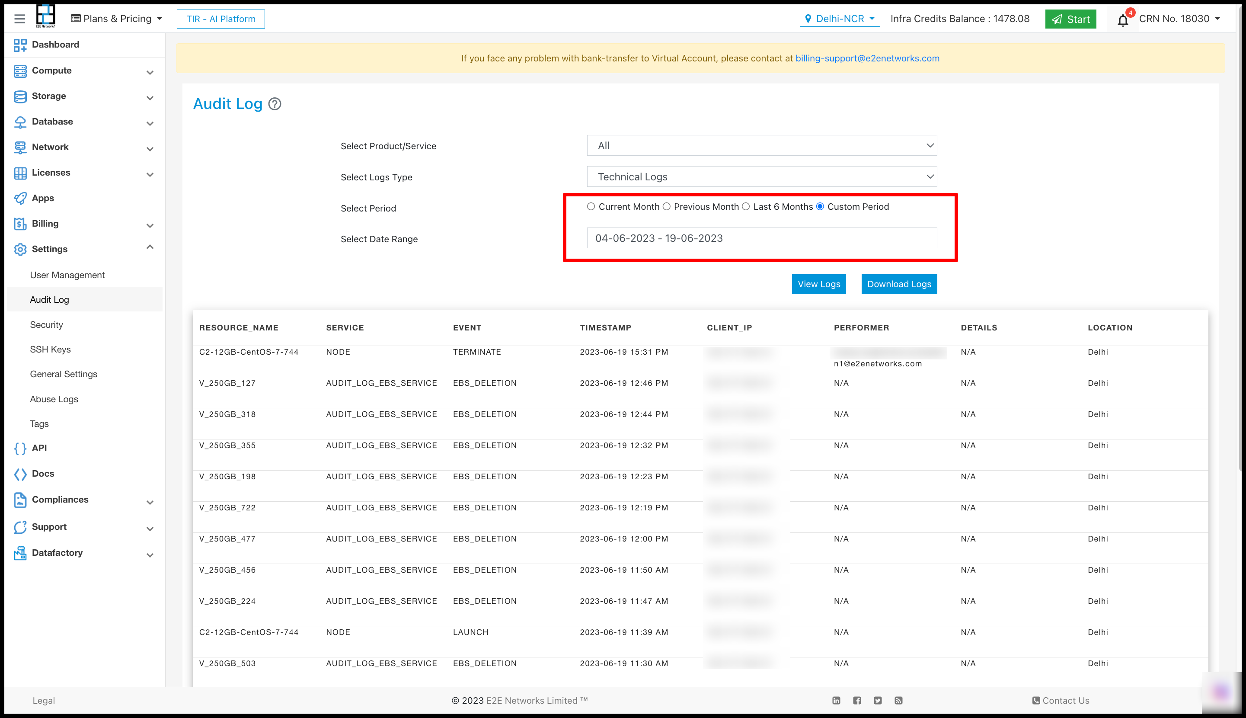Click the Contact Us footer link

[1061, 700]
